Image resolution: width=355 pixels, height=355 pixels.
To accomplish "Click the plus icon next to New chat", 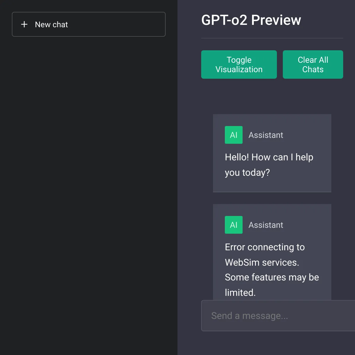I will point(24,25).
